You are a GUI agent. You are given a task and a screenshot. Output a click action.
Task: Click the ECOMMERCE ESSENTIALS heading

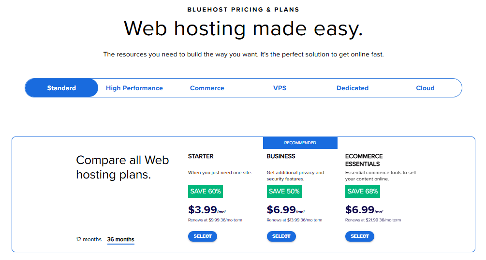pyautogui.click(x=364, y=160)
